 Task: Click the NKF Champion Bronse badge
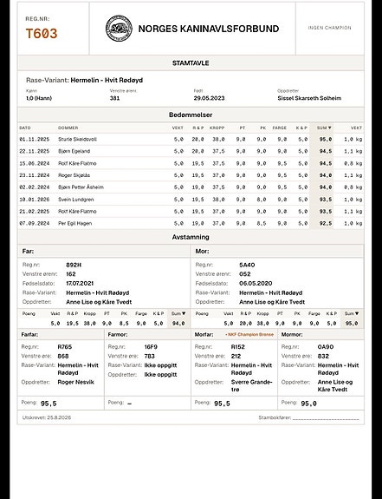pyautogui.click(x=249, y=334)
